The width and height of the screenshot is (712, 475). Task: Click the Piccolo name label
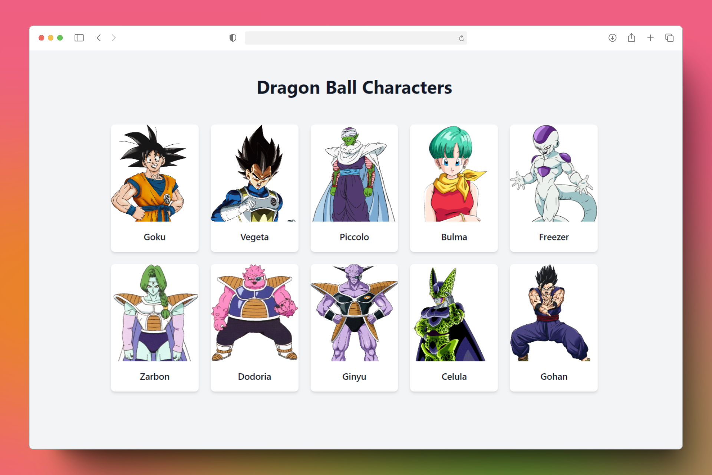click(354, 237)
